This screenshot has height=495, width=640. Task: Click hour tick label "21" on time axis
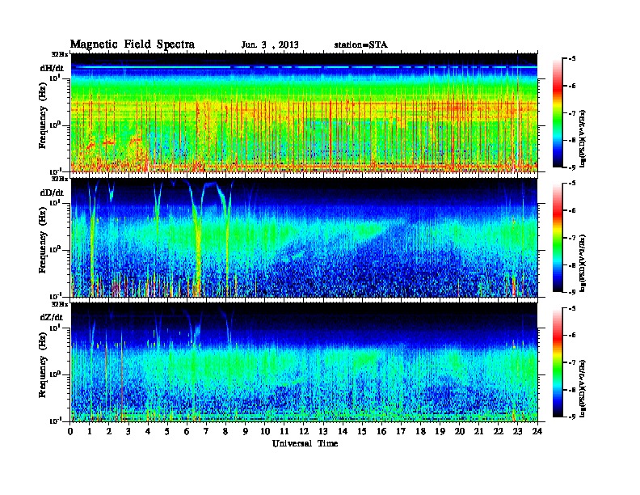478,431
